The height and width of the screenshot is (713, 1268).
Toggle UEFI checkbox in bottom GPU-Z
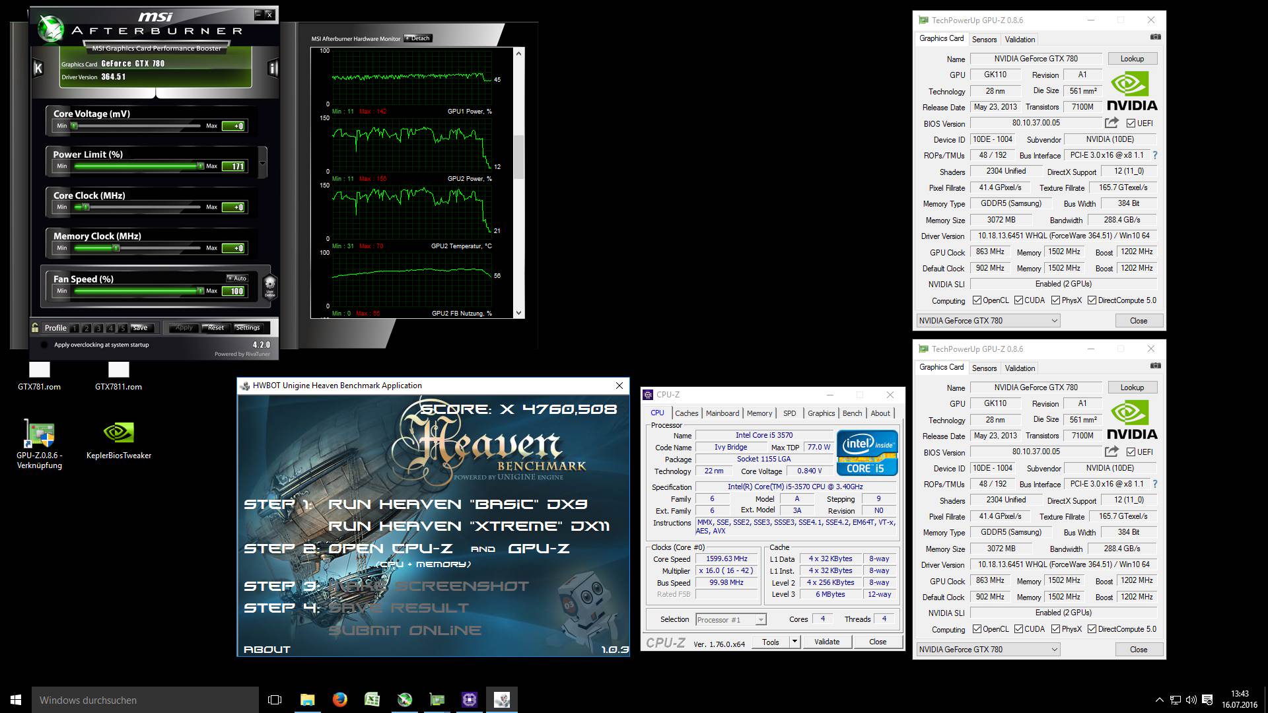pyautogui.click(x=1131, y=452)
